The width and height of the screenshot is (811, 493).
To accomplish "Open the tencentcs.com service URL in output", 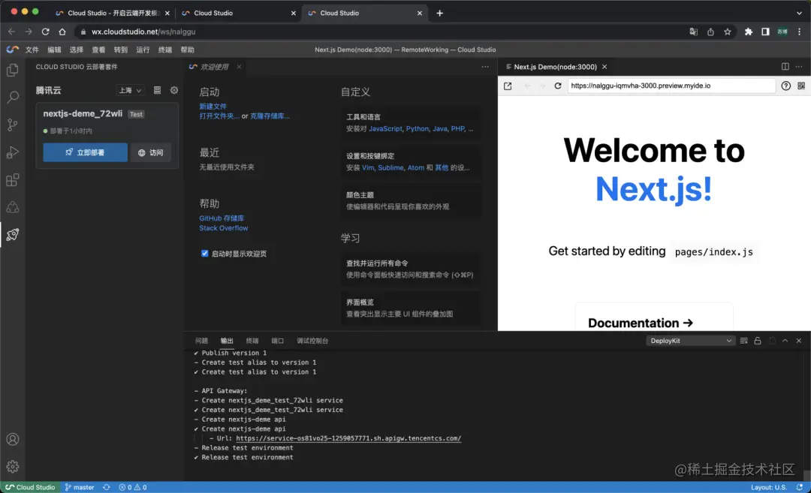I will click(x=348, y=438).
